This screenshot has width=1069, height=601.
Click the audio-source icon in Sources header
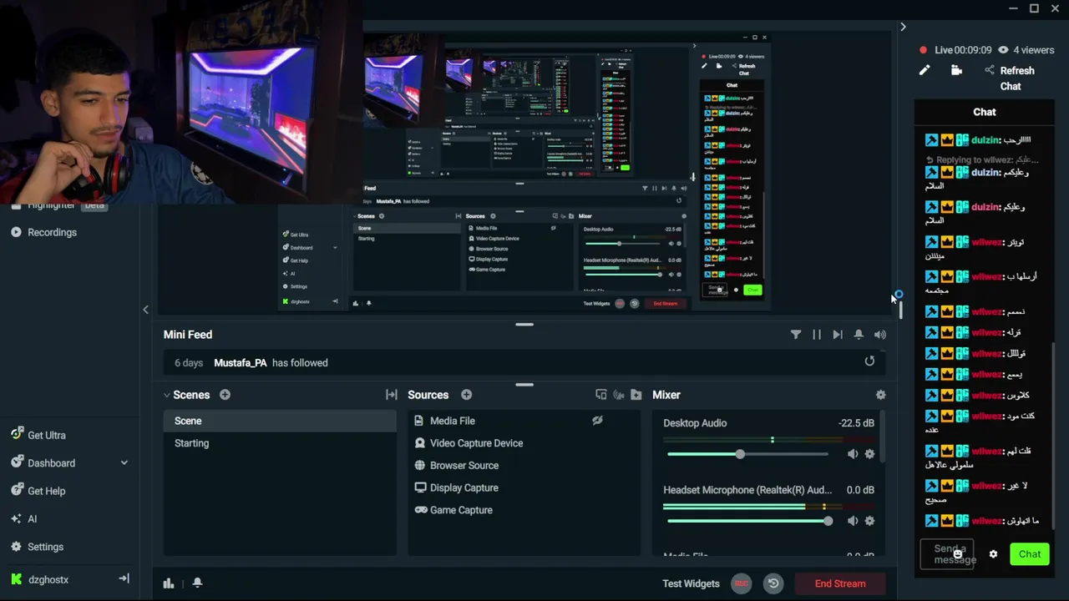tap(619, 395)
